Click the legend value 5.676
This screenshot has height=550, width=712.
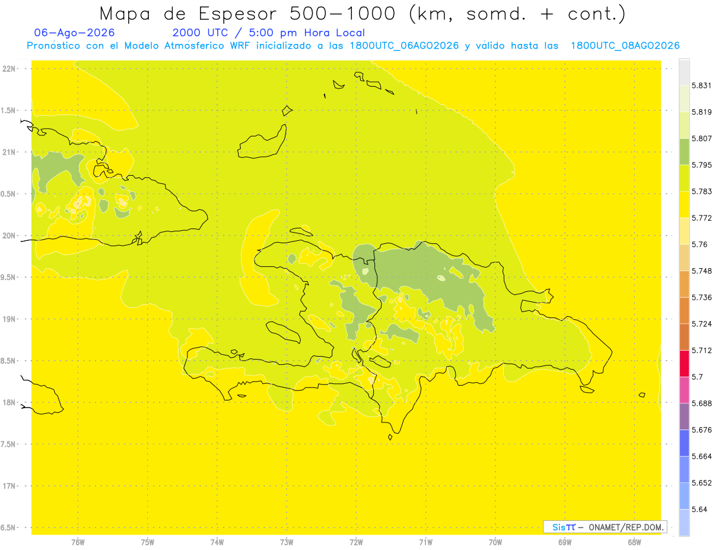pos(702,430)
